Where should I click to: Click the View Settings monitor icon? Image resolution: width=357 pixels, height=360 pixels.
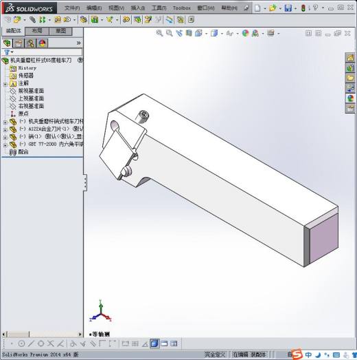click(270, 33)
